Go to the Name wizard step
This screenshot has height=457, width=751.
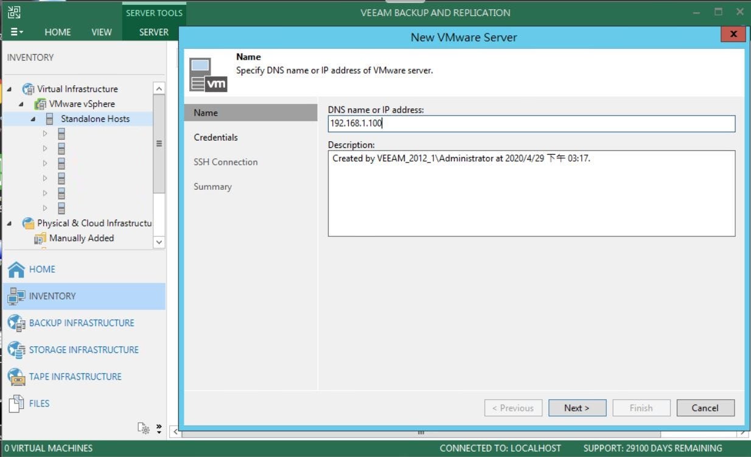point(251,113)
